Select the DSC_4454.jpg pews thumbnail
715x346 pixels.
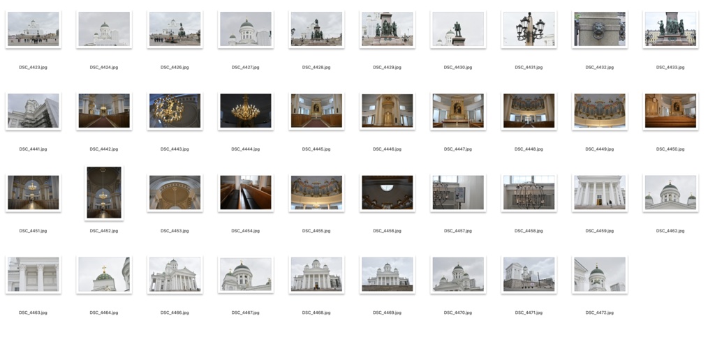pos(245,193)
